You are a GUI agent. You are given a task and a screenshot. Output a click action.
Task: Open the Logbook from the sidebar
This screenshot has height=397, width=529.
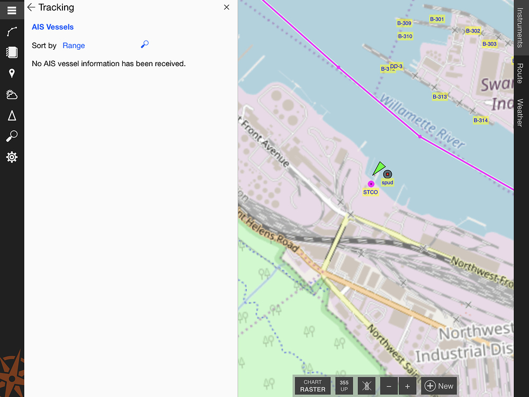point(12,52)
